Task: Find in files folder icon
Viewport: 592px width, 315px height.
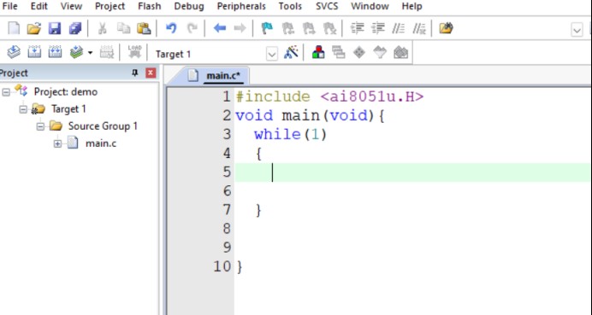Action: [446, 28]
